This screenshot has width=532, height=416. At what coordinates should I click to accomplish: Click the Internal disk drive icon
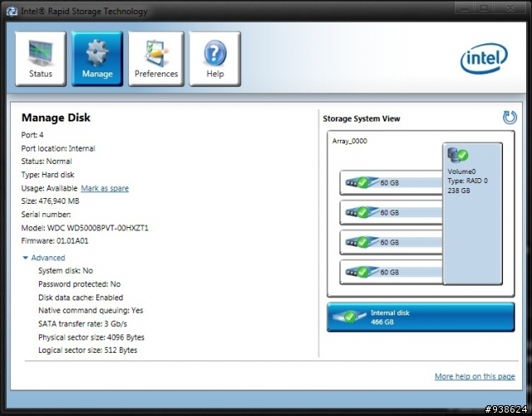tap(349, 317)
